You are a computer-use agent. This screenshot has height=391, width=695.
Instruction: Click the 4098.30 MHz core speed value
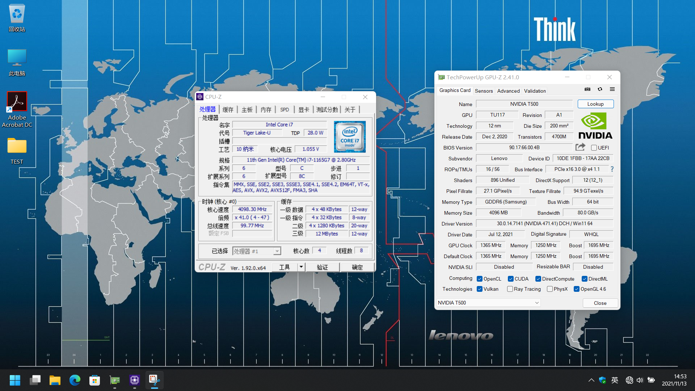(252, 209)
